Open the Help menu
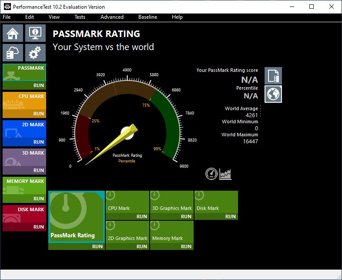 (177, 17)
